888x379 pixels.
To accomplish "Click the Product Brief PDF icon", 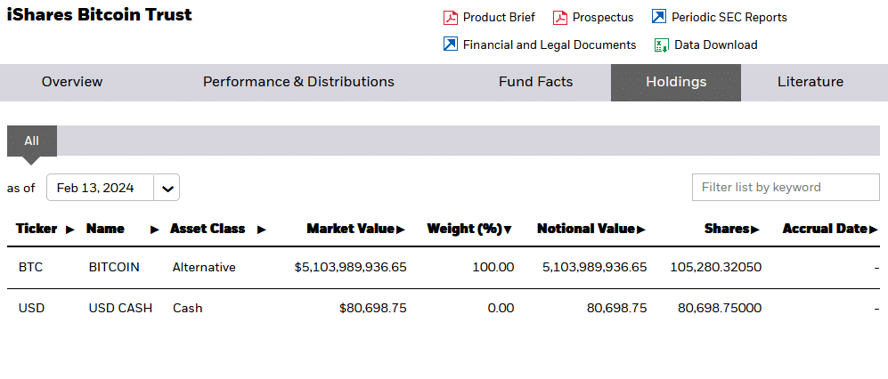I will (450, 18).
